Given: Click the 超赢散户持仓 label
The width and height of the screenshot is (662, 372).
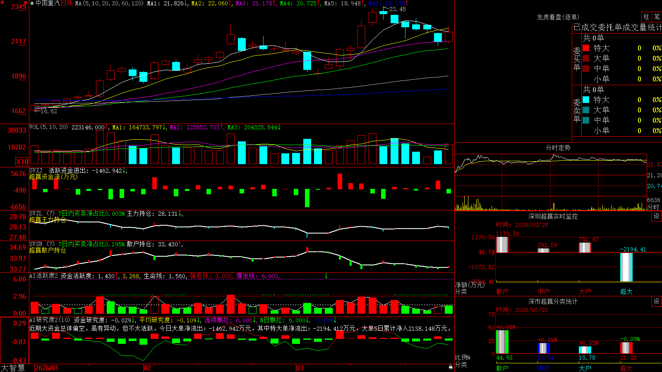Looking at the screenshot, I should click(x=48, y=250).
